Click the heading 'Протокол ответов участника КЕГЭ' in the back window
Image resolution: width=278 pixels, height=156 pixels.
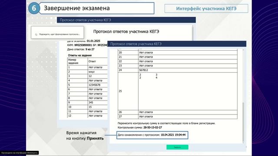(126, 32)
